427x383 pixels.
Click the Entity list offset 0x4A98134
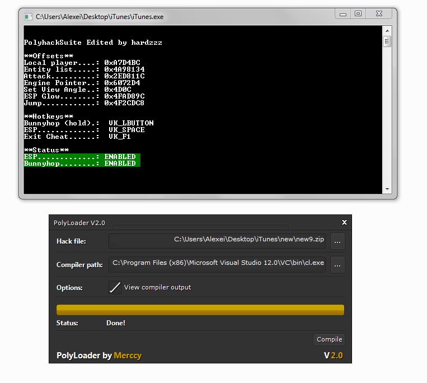124,69
